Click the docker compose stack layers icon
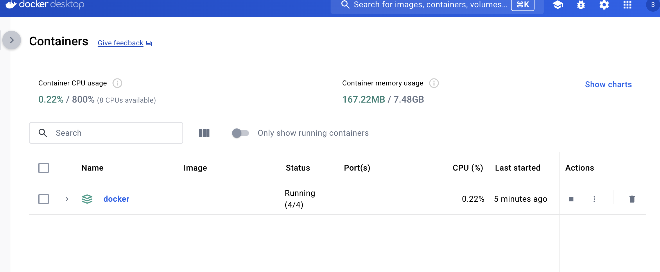The height and width of the screenshot is (272, 660). coord(87,199)
